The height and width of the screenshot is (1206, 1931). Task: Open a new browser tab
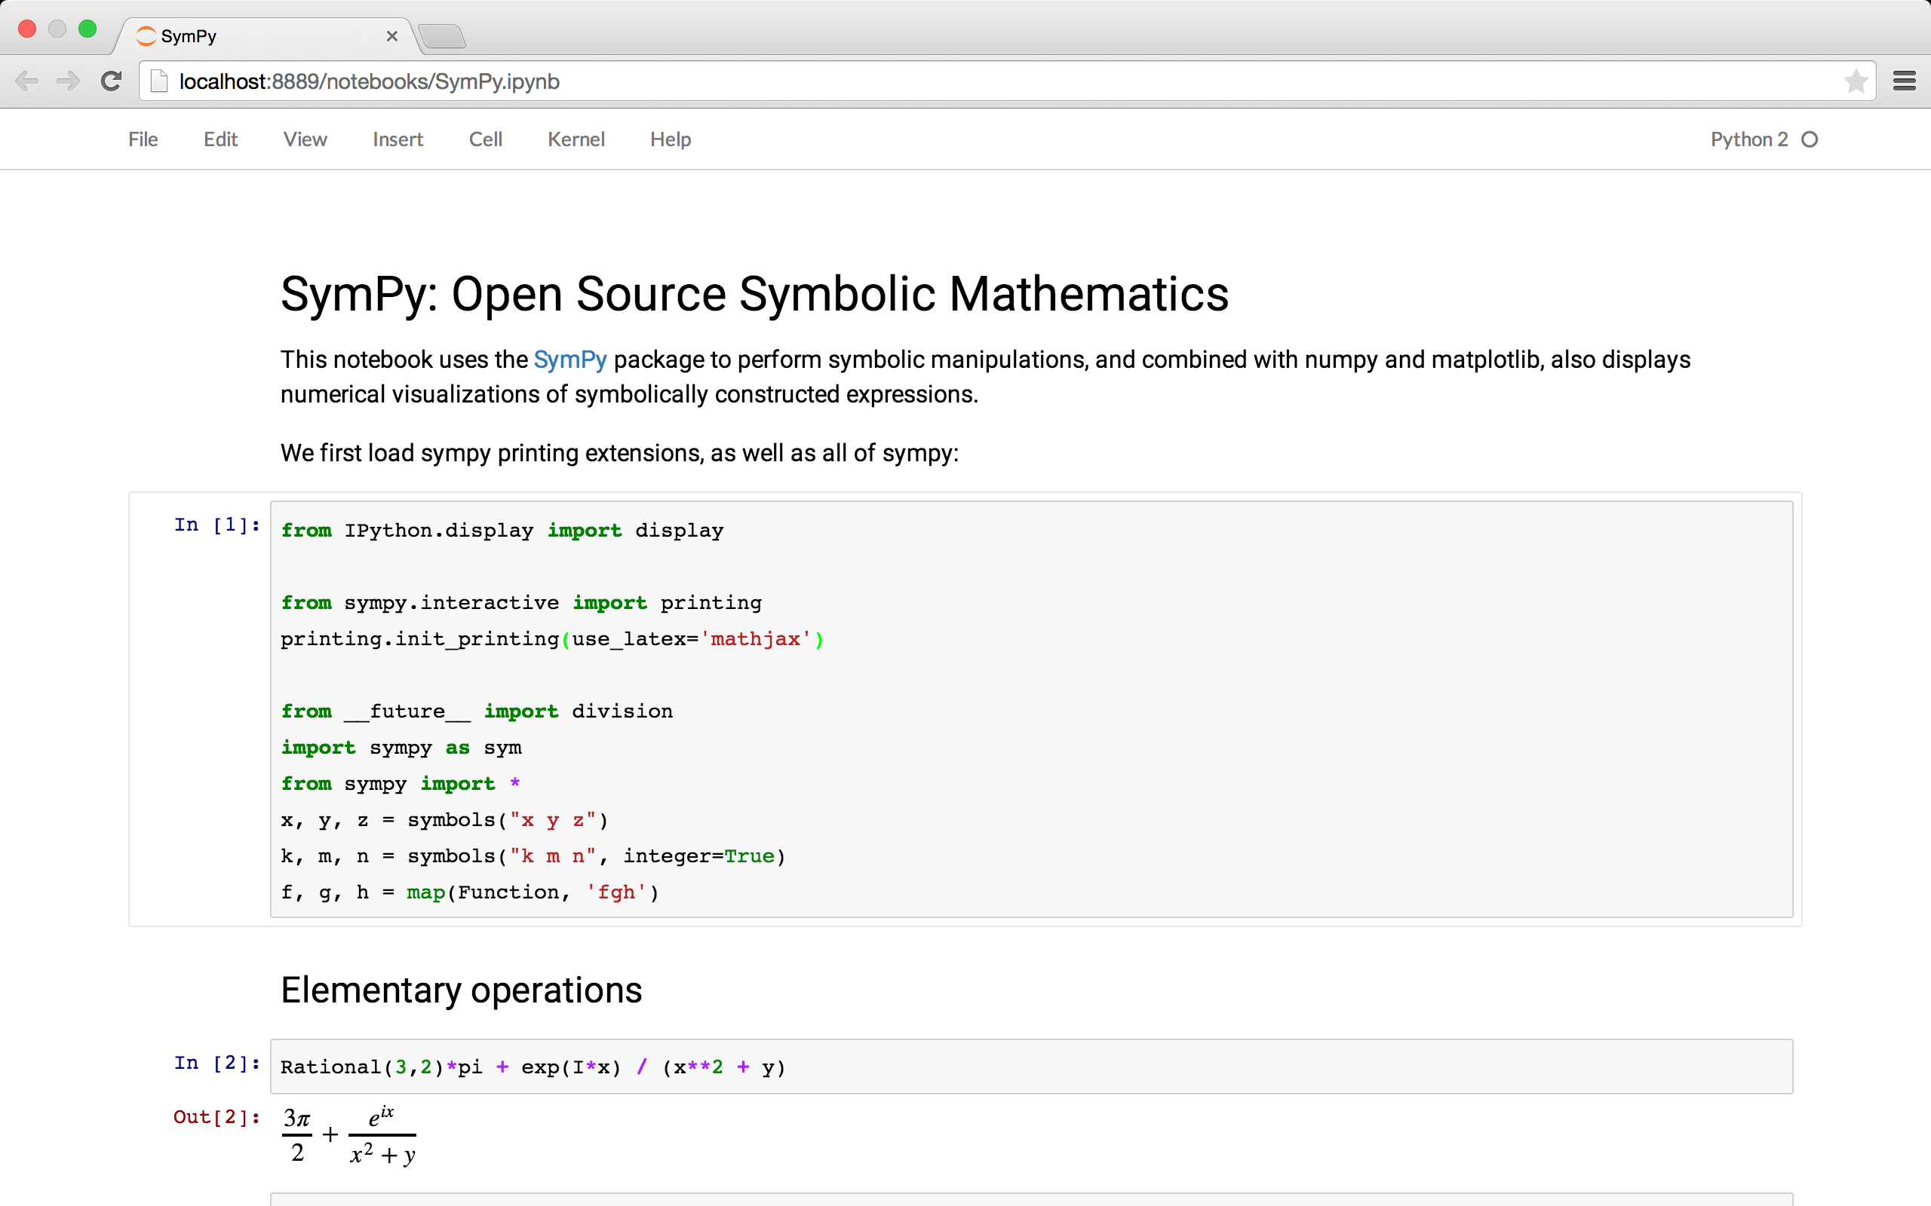(x=441, y=36)
